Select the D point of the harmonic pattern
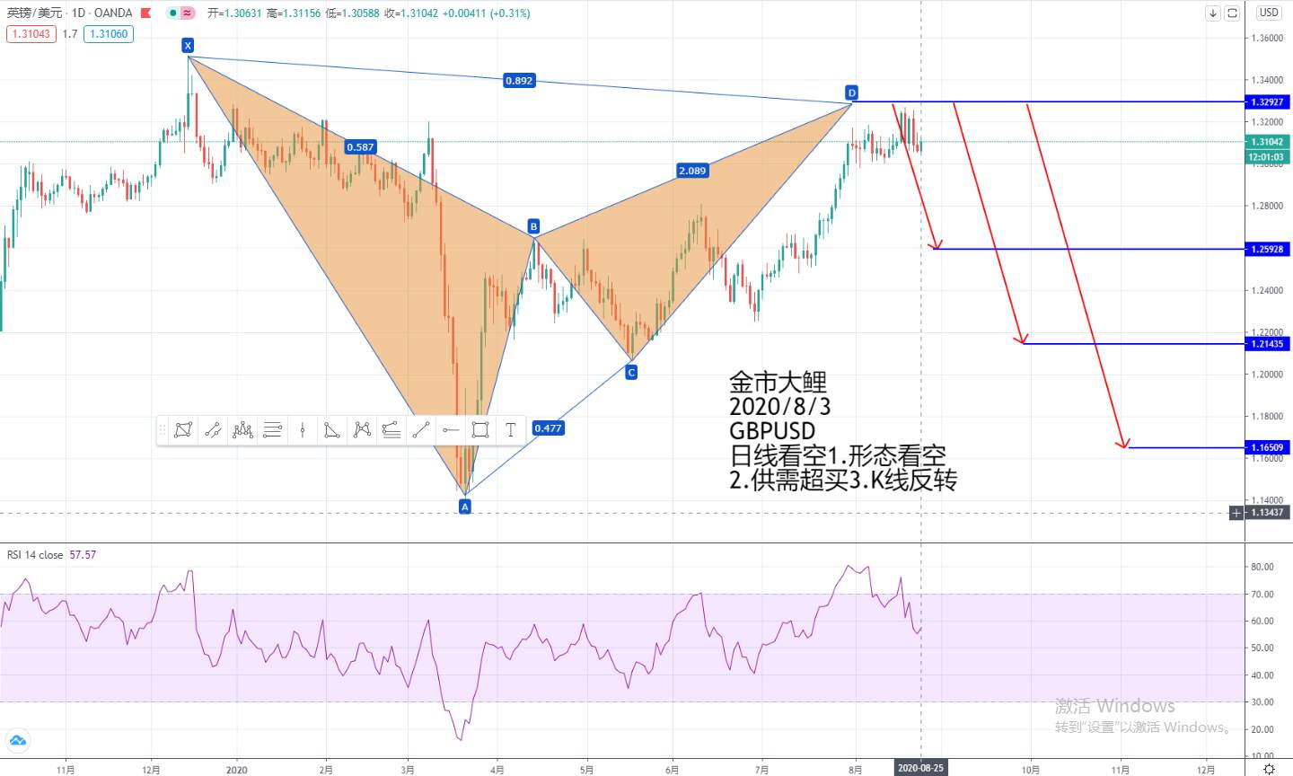This screenshot has width=1293, height=776. (851, 93)
